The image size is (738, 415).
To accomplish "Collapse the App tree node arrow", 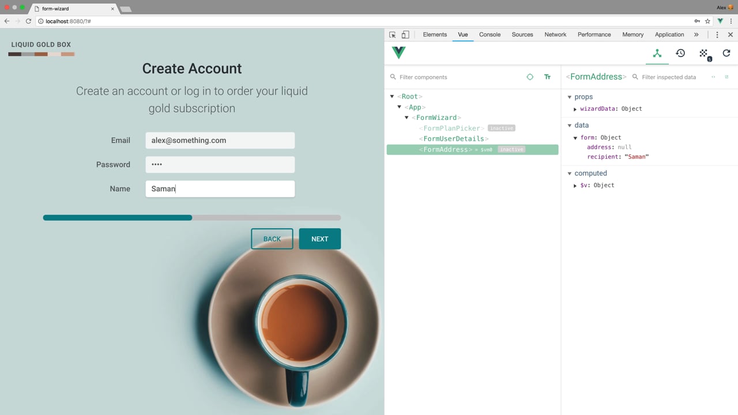I will [399, 107].
